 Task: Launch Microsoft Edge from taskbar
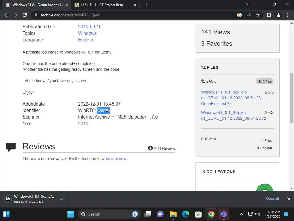tap(186, 214)
